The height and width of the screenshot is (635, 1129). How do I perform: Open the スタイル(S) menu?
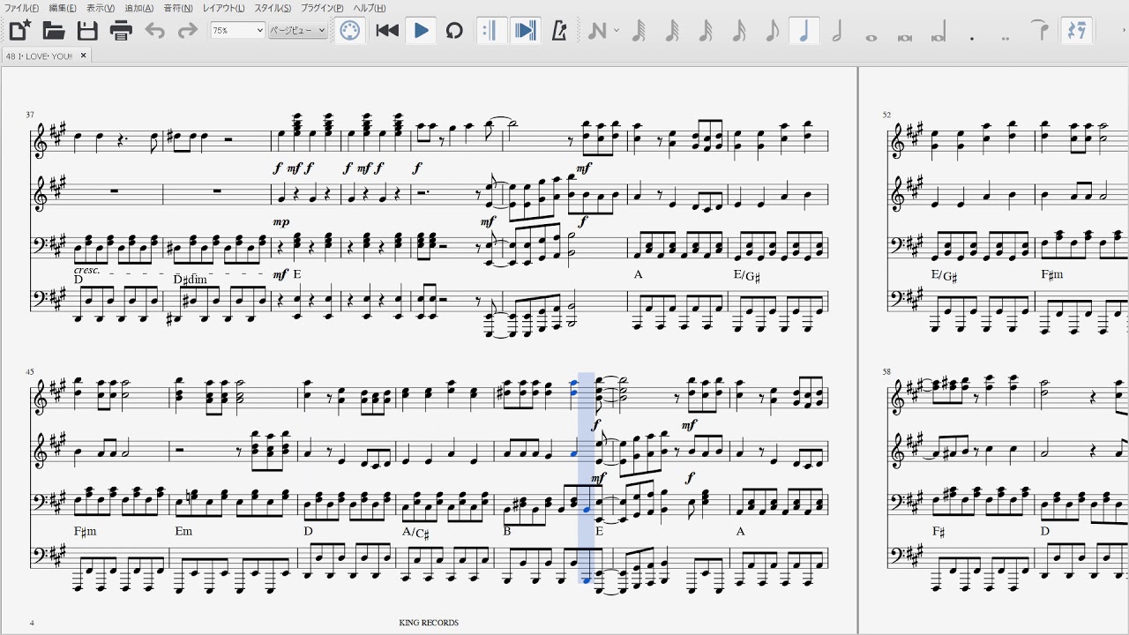273,8
